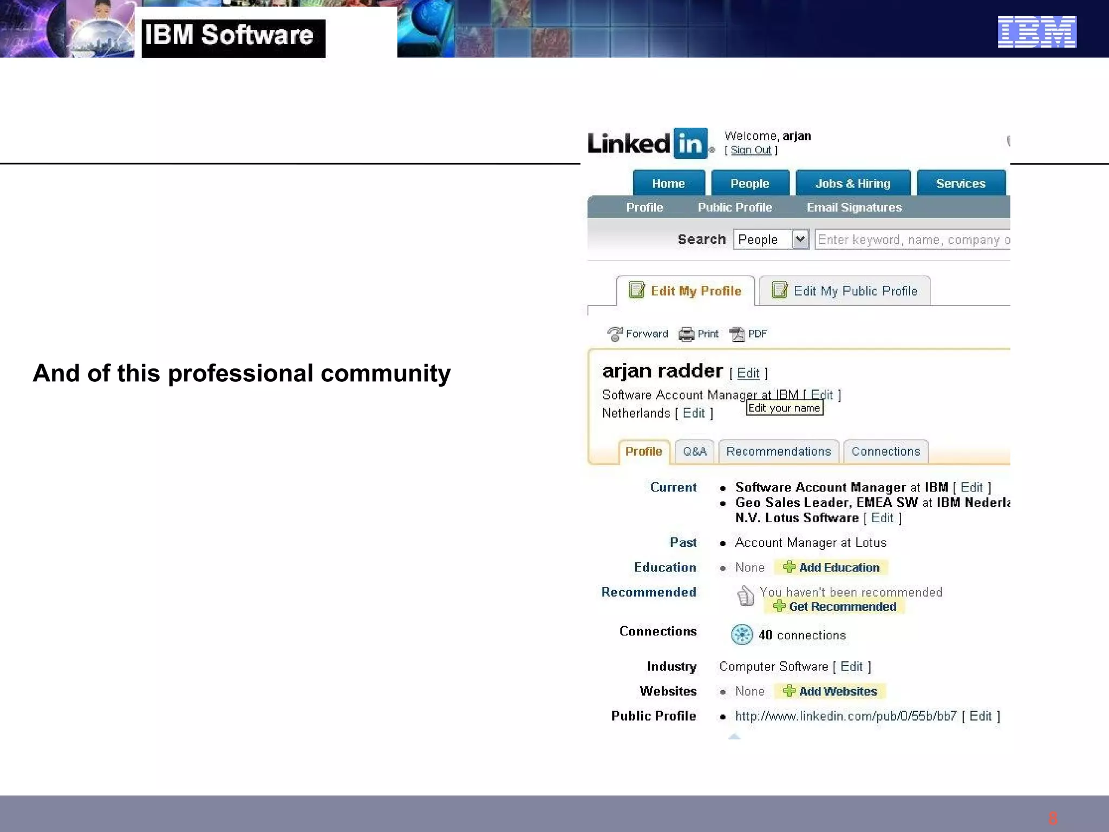This screenshot has height=832, width=1109.
Task: Click the 40 connections text
Action: 802,635
